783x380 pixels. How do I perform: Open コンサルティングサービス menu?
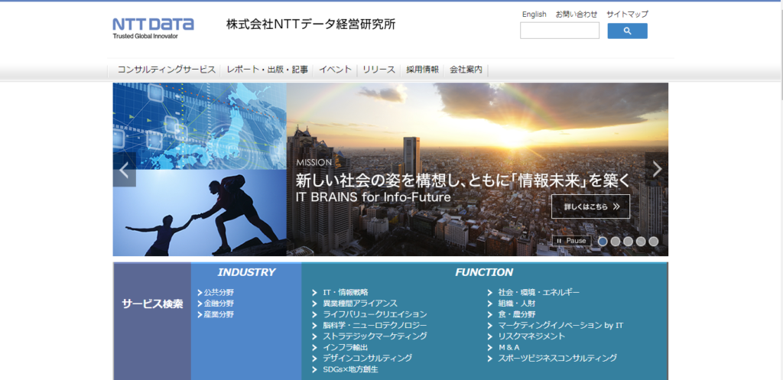click(166, 70)
